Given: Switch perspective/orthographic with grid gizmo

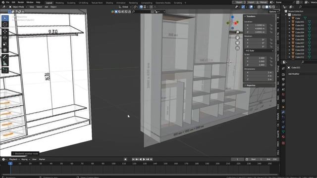Looking at the screenshot, I should (238, 48).
